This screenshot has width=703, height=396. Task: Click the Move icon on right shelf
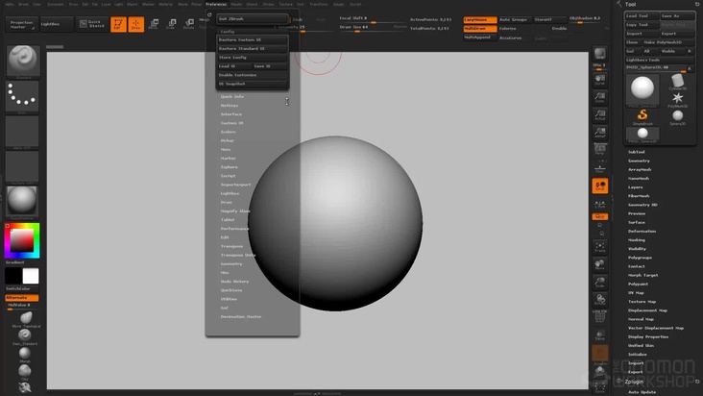[600, 264]
